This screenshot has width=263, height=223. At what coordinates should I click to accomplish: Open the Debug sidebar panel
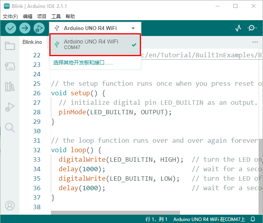(10, 107)
